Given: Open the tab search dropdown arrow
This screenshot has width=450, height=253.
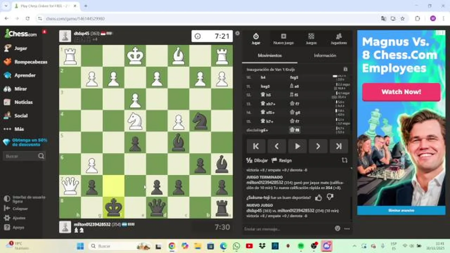Looking at the screenshot, I should pyautogui.click(x=6, y=6).
